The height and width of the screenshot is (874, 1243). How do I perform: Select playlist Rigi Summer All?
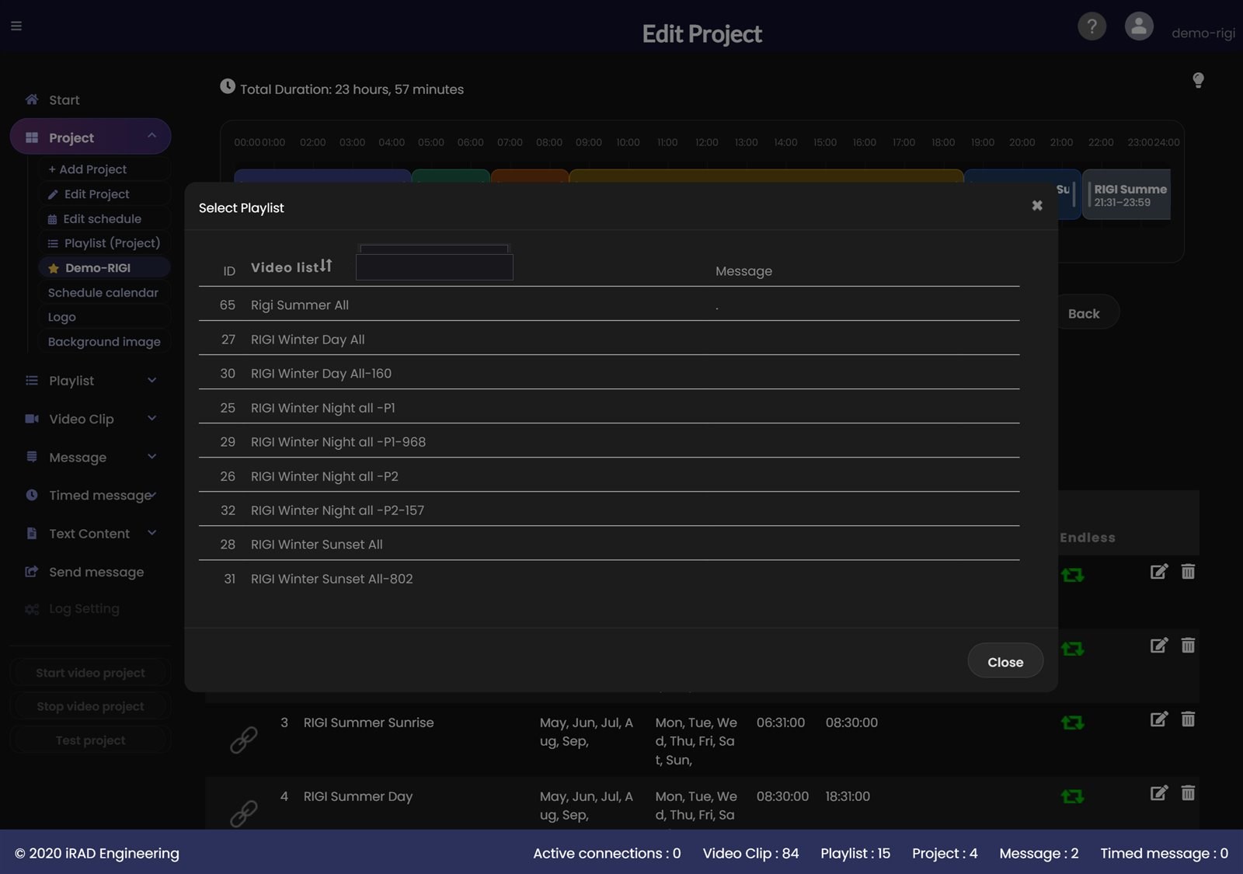[x=609, y=305]
